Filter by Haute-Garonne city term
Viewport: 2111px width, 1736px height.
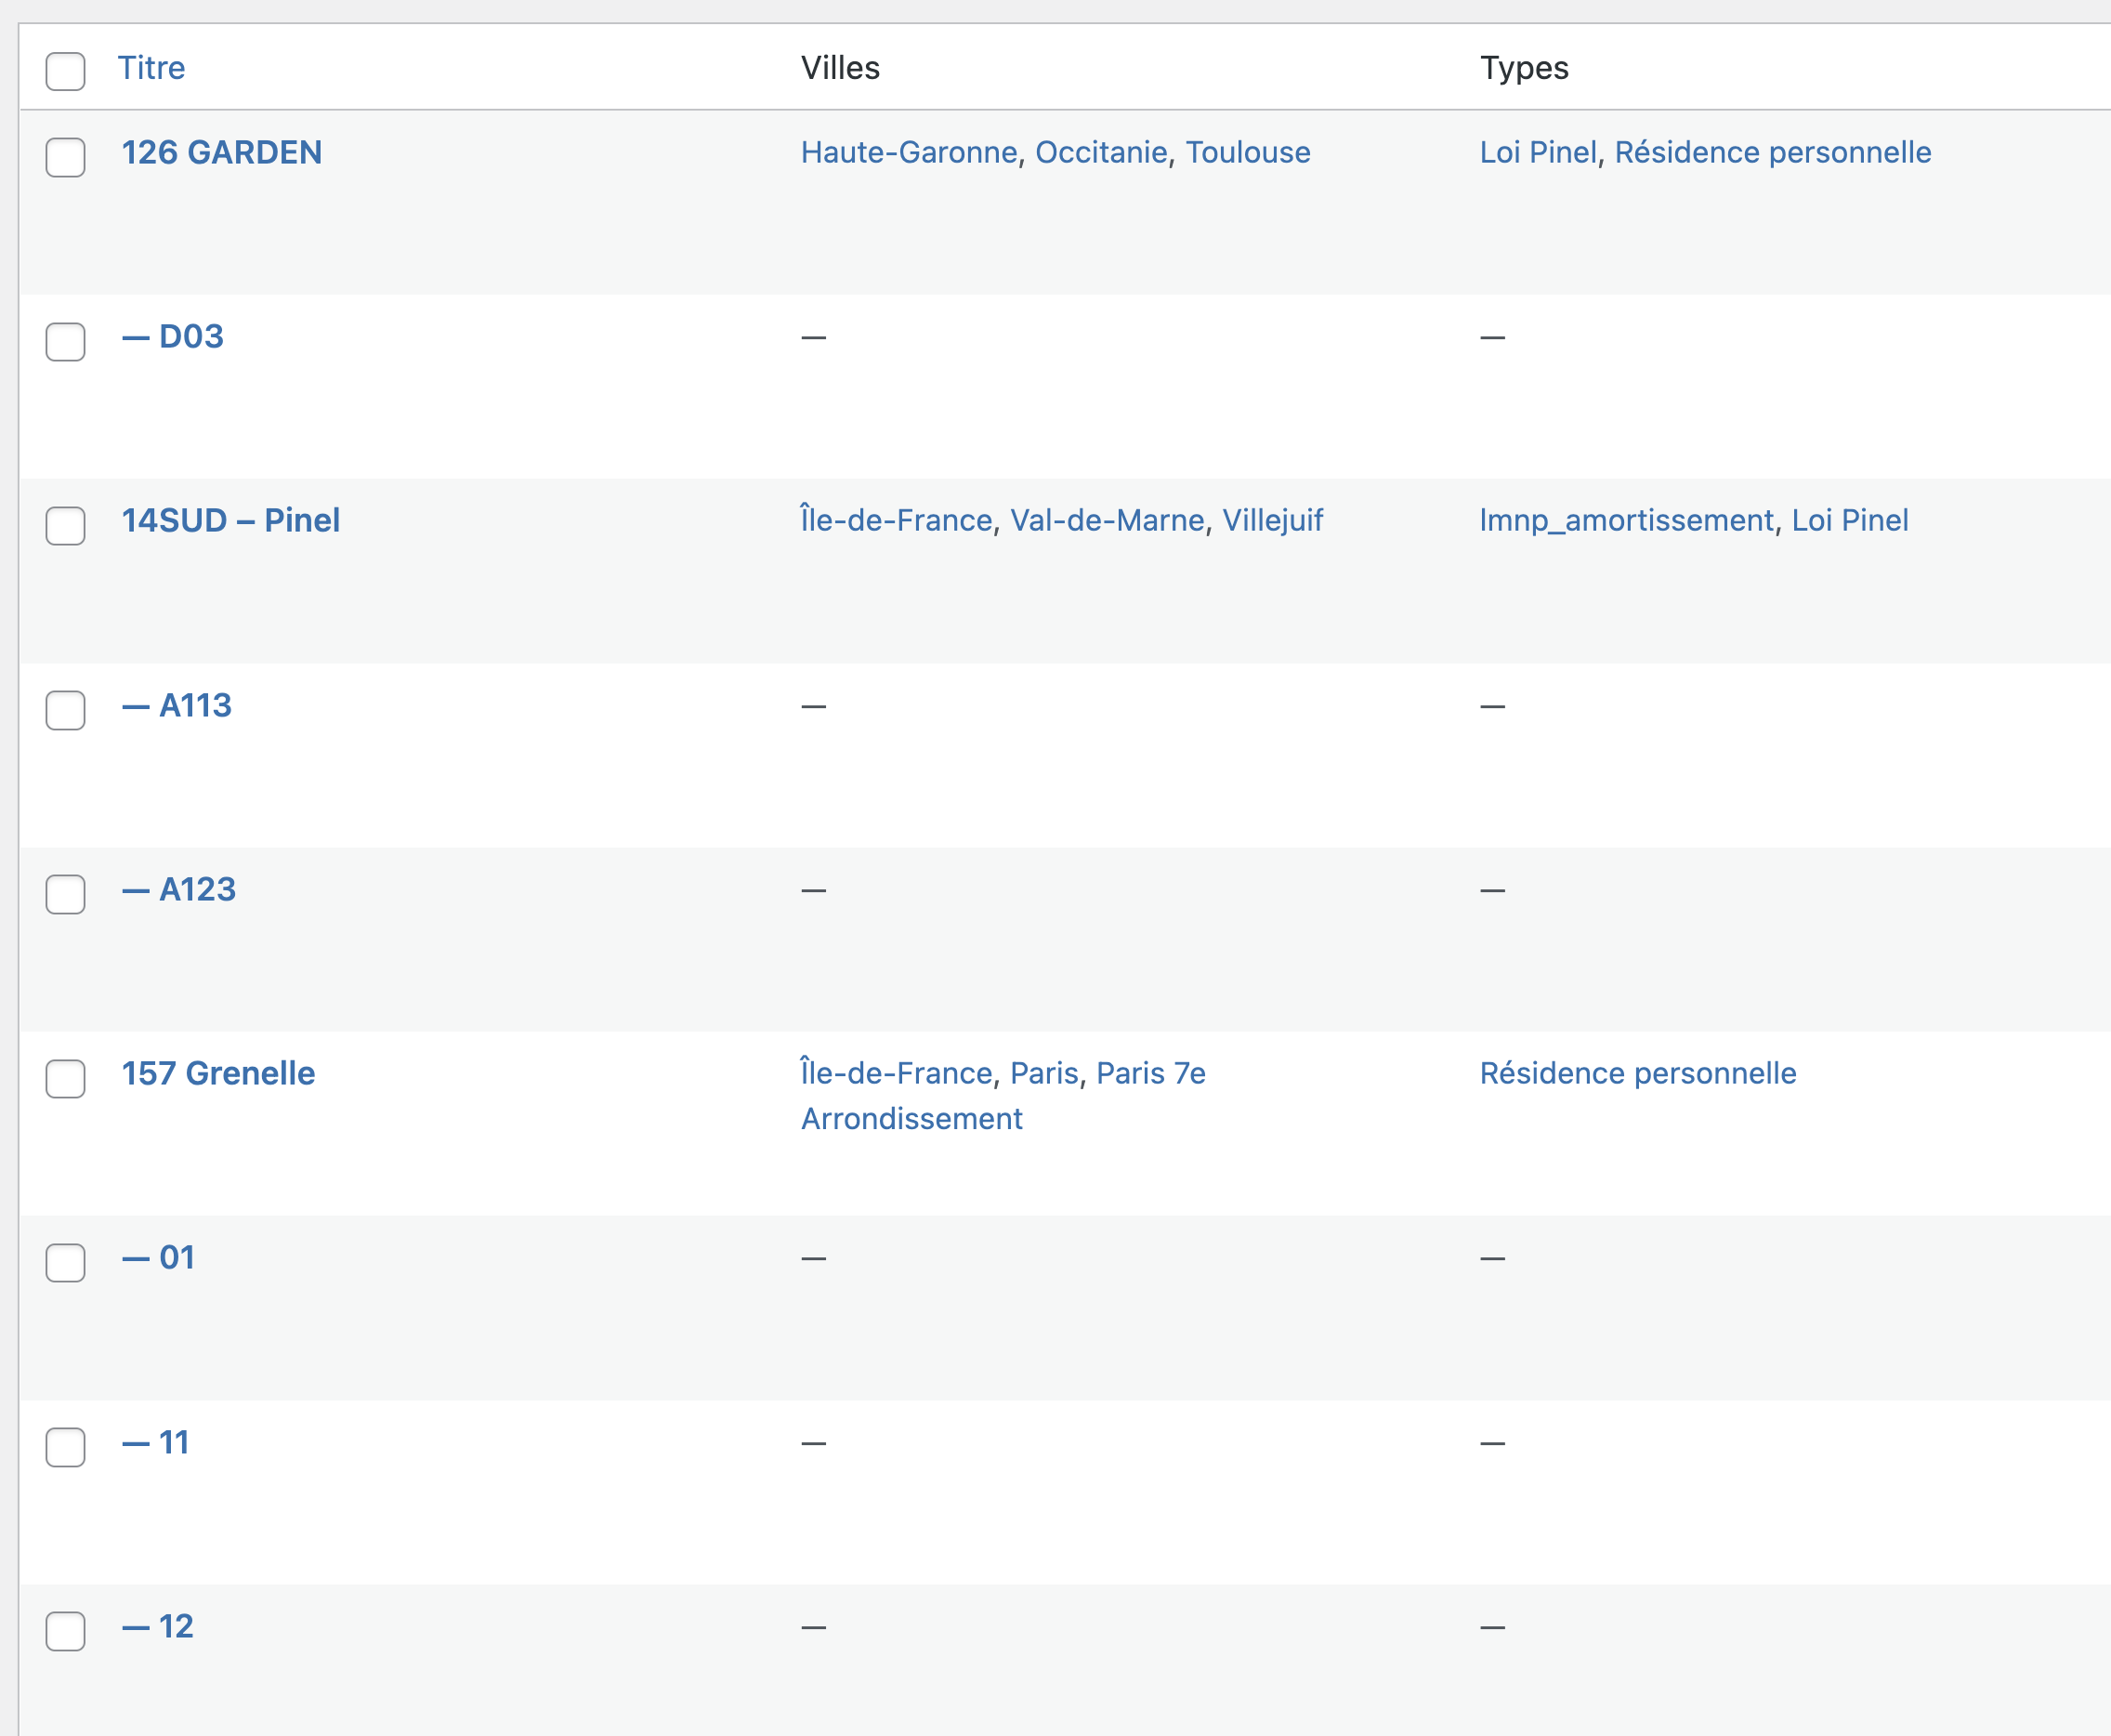[x=909, y=152]
